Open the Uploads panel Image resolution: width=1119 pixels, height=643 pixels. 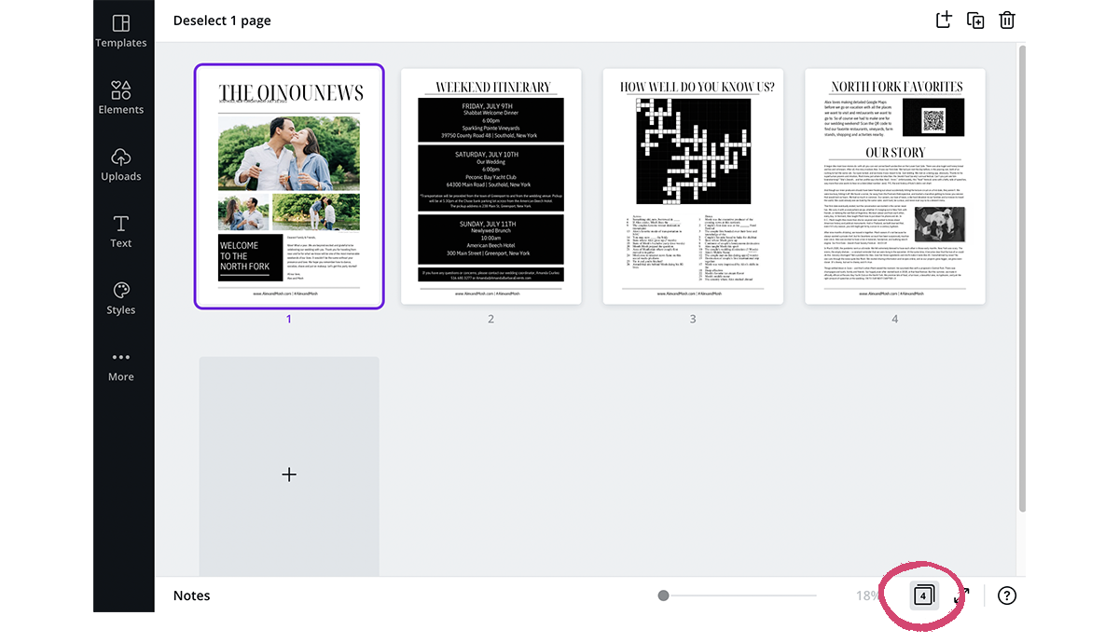pyautogui.click(x=121, y=164)
